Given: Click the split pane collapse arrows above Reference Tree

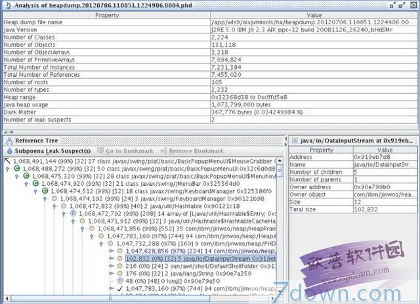Looking at the screenshot, I should (x=9, y=132).
